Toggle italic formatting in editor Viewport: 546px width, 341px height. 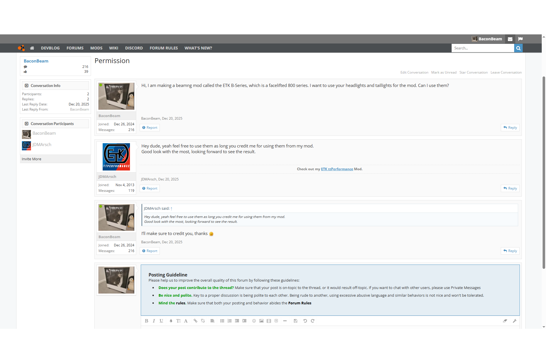tap(154, 321)
